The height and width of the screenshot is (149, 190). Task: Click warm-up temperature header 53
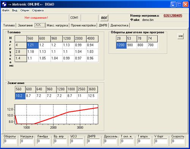coord(131,39)
